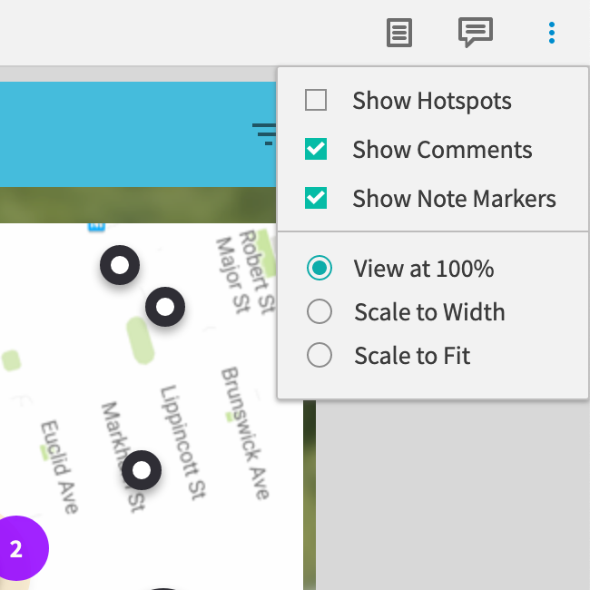Click the Show Note Markers label text

coord(454,198)
